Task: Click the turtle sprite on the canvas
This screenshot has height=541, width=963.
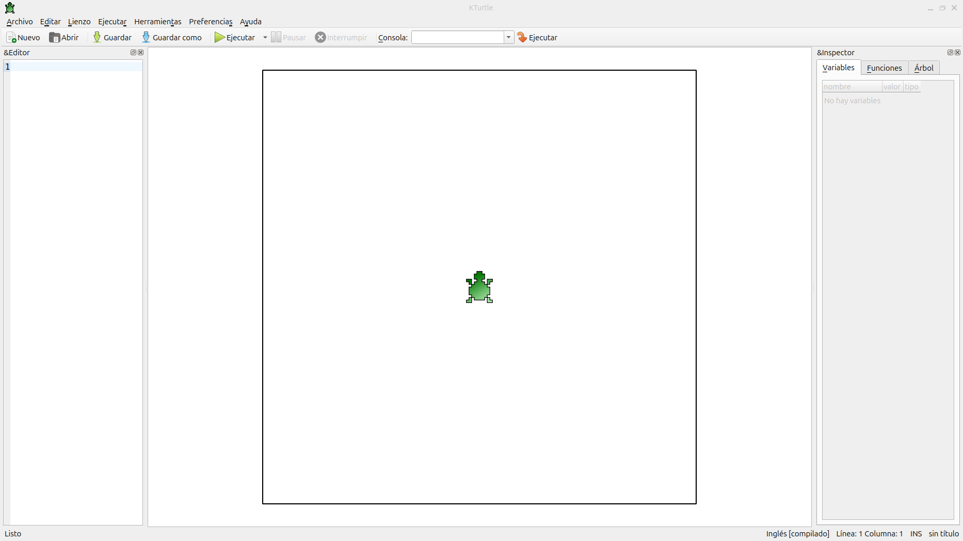Action: [x=479, y=288]
